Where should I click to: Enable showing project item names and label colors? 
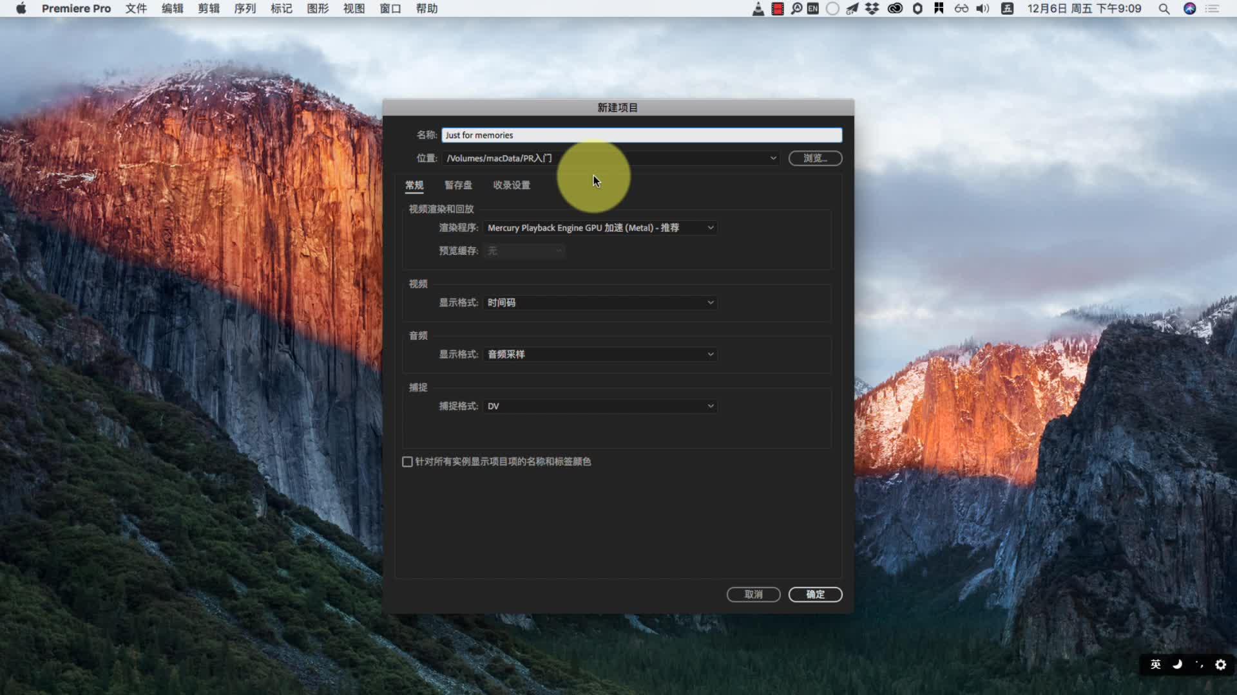point(407,462)
